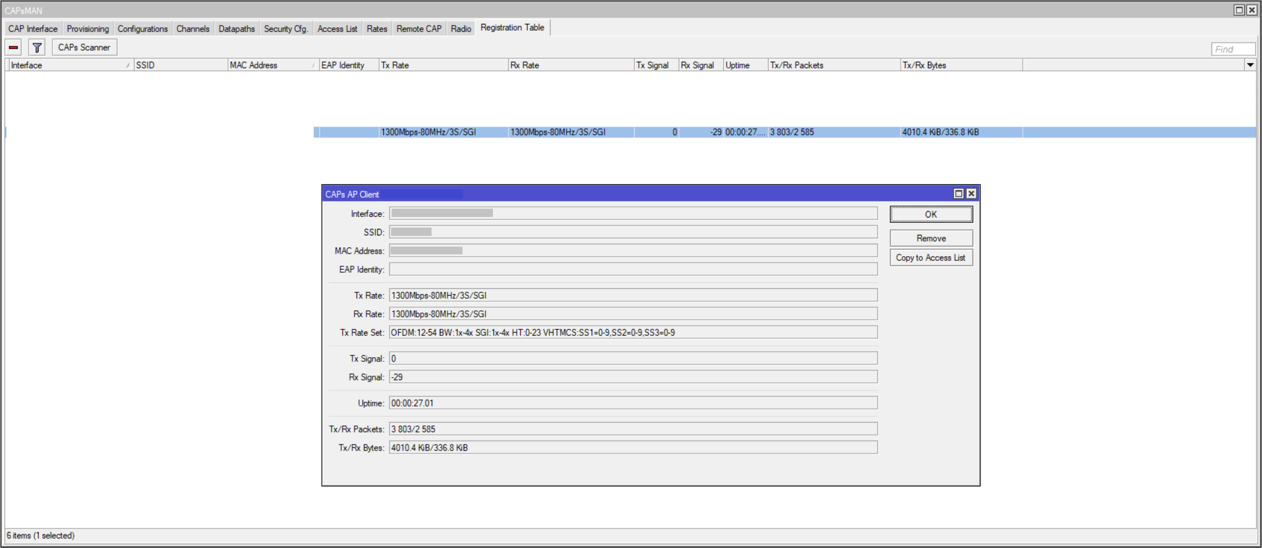Screen dimensions: 1262x548
Task: Select the Registration Table tab
Action: (513, 27)
